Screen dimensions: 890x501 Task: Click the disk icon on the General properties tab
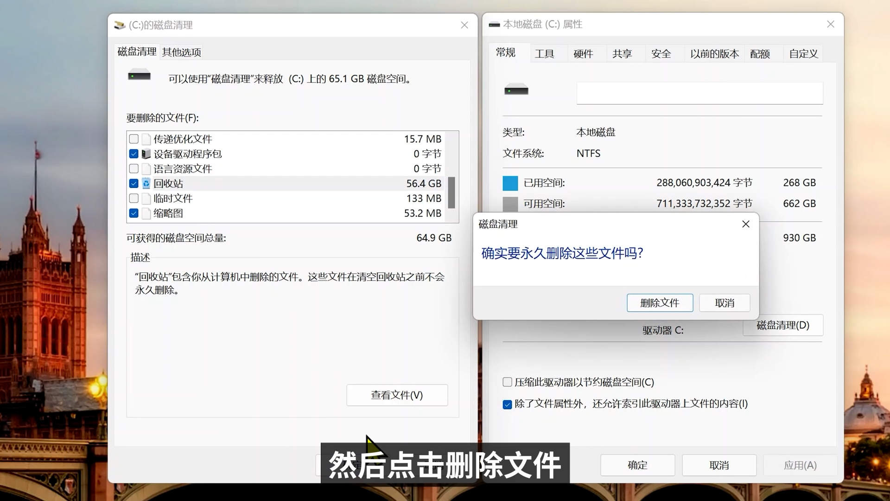(x=516, y=90)
